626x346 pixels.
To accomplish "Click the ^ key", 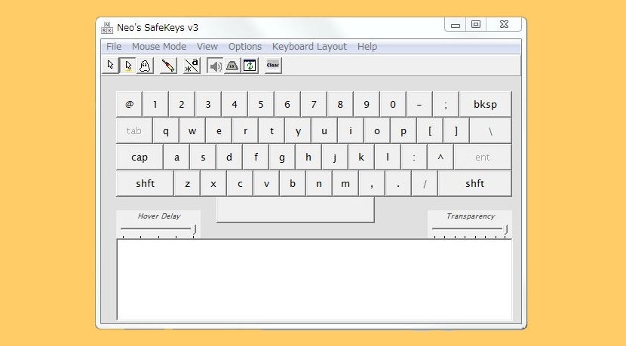I will (440, 158).
